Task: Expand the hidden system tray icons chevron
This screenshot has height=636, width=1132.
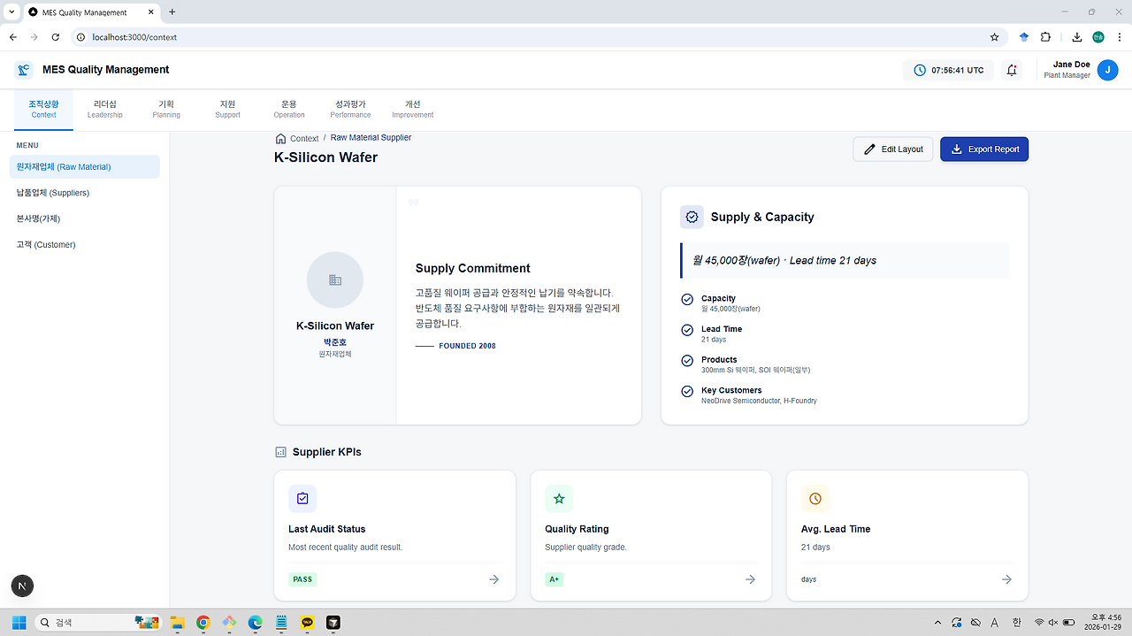Action: pyautogui.click(x=939, y=623)
